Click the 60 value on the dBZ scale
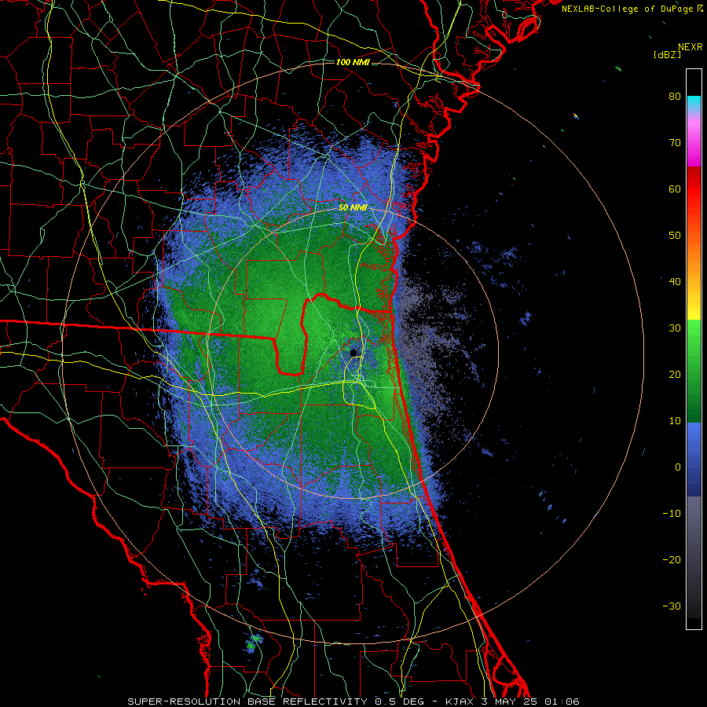The width and height of the screenshot is (707, 707). 675,189
